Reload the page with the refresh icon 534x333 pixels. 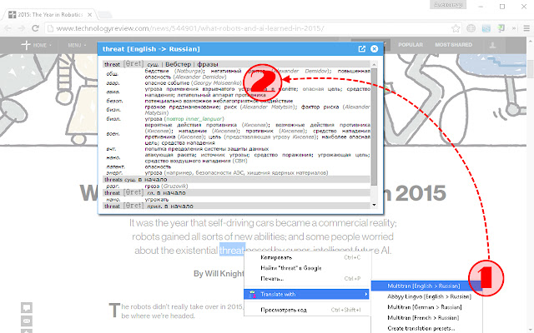tap(35, 28)
